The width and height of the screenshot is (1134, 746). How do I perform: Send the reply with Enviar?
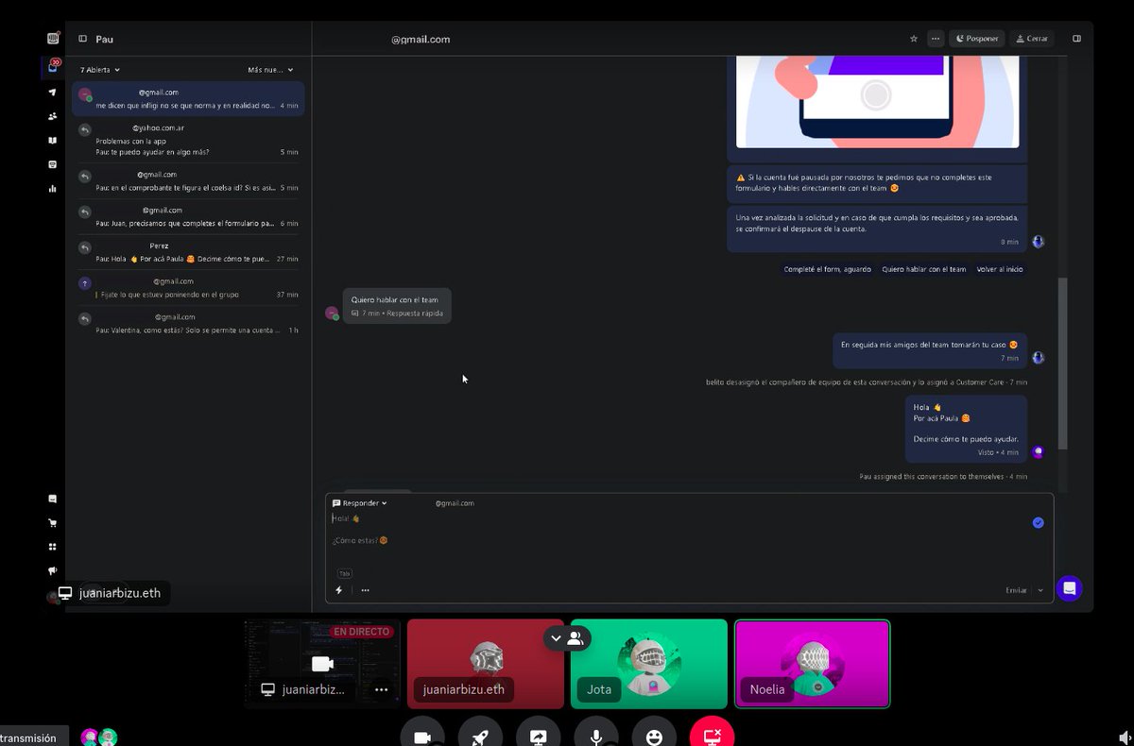[1016, 590]
